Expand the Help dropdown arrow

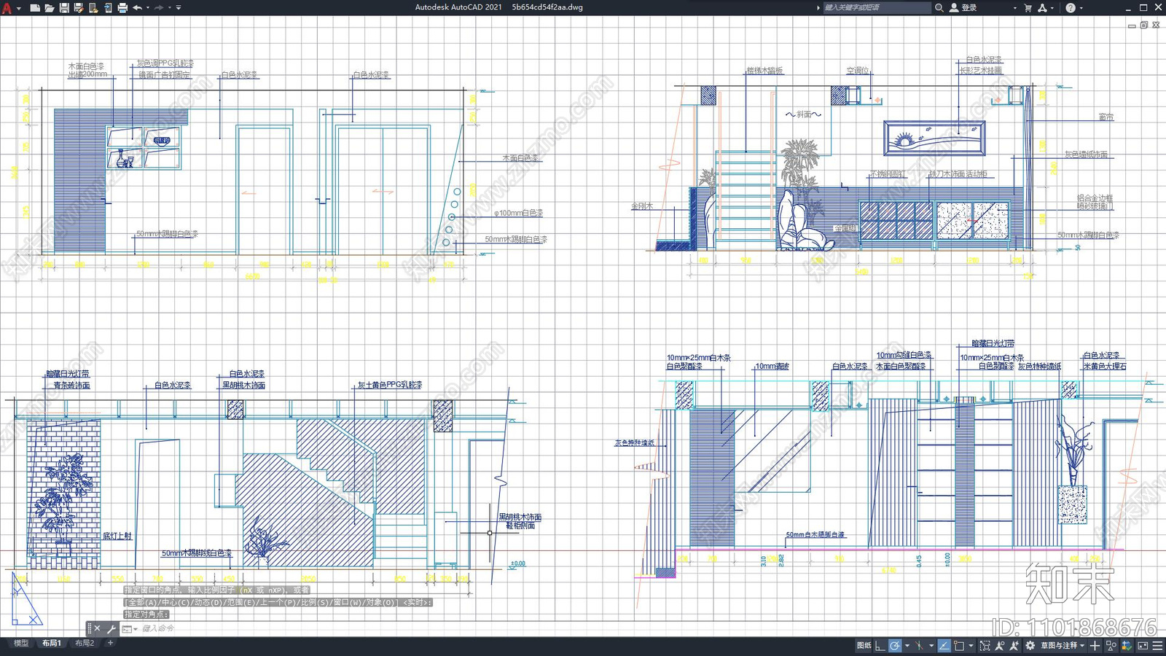click(1081, 8)
